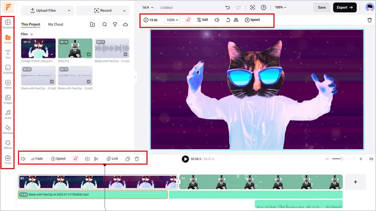
Task: Click the screen capture icon in top bar
Action: coord(252,7)
